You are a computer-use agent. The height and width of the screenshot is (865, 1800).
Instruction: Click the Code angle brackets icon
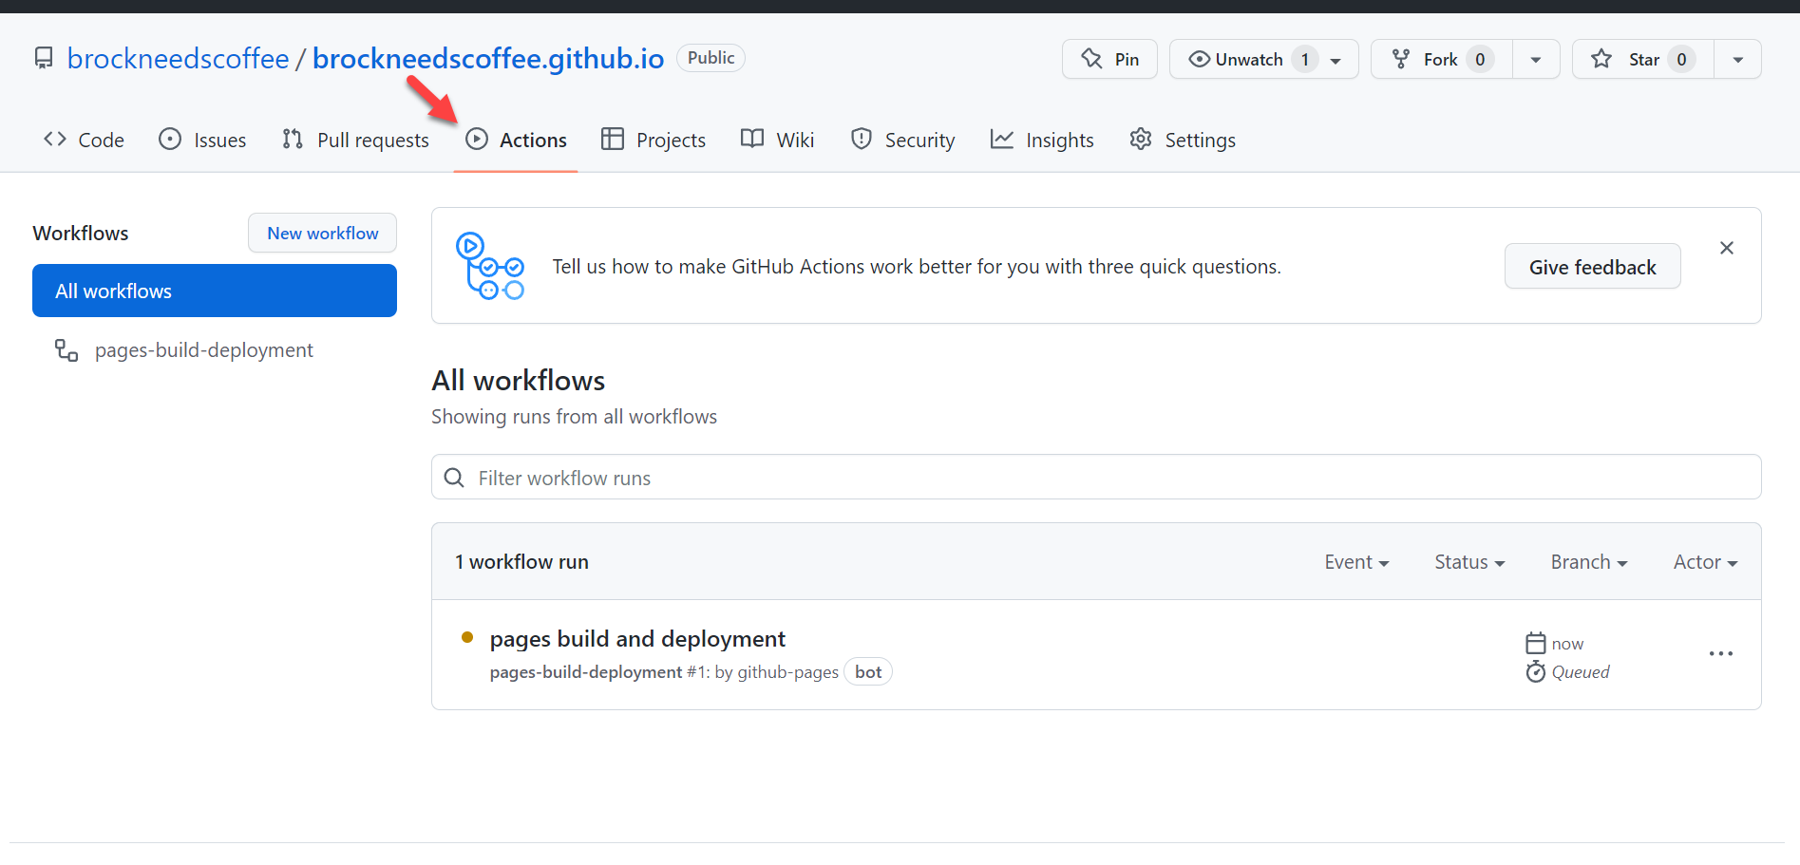55,140
